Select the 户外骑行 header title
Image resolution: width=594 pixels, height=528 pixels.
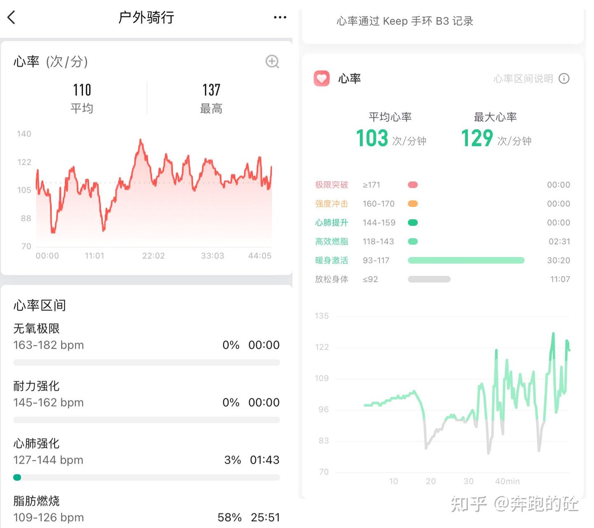pos(146,17)
